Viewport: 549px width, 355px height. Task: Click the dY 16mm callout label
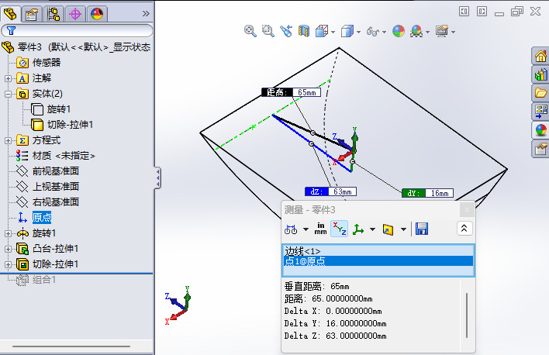click(427, 193)
